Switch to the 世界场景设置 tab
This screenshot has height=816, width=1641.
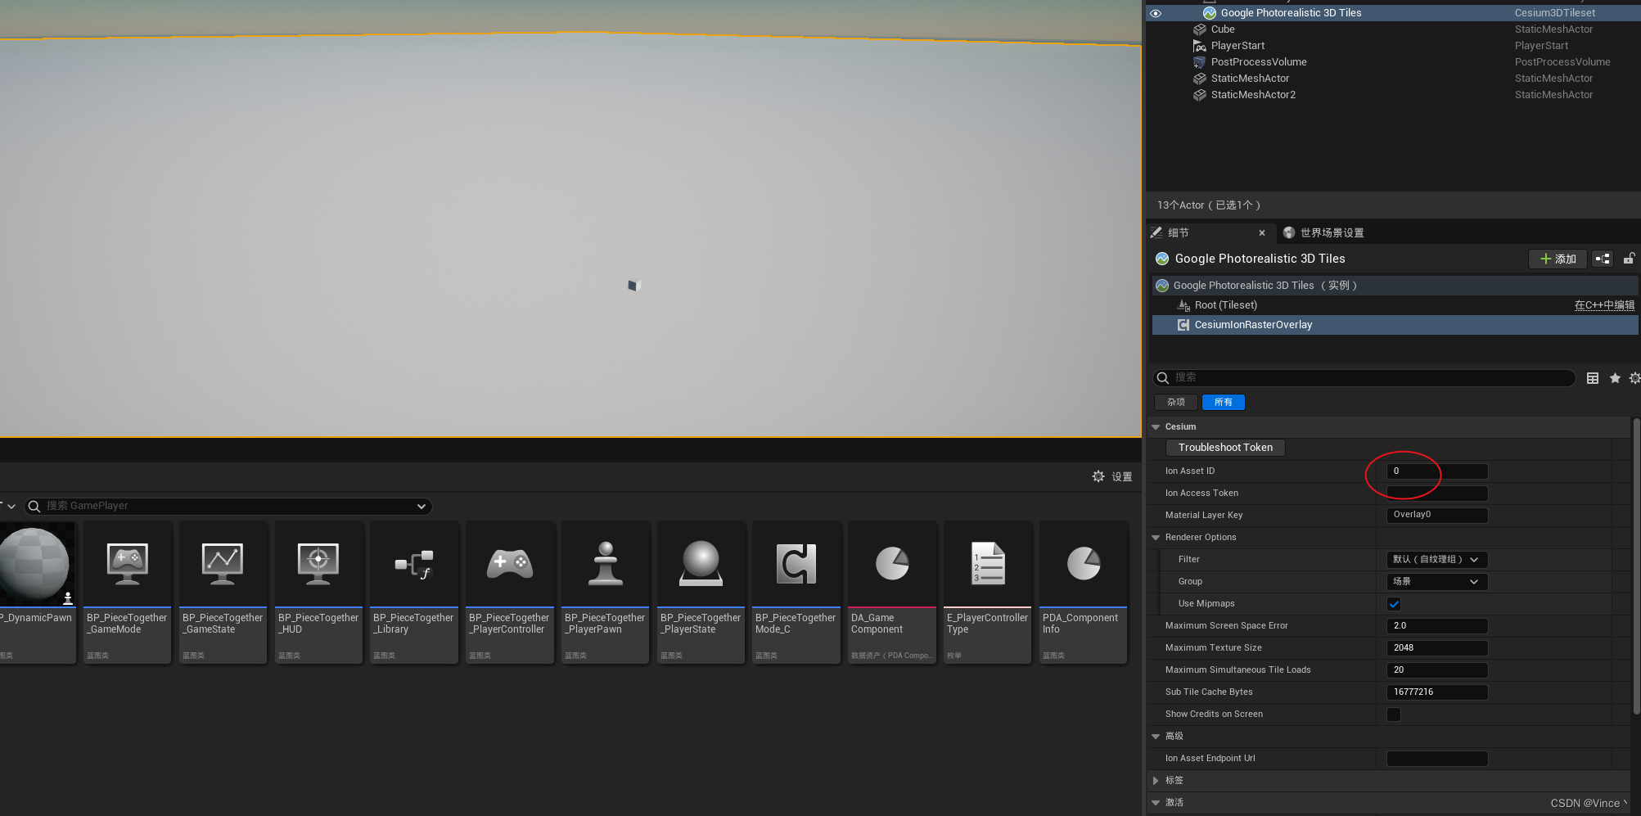click(x=1332, y=232)
